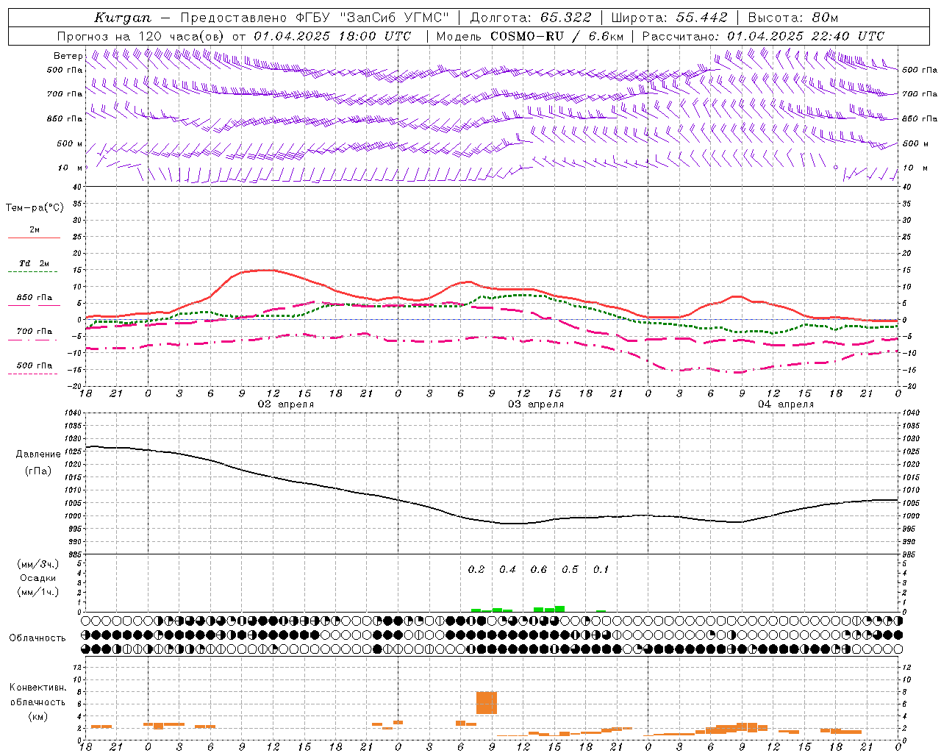Click the "Рассчитано: 01.04.2025 22:40 UTC" timestamp

point(763,36)
